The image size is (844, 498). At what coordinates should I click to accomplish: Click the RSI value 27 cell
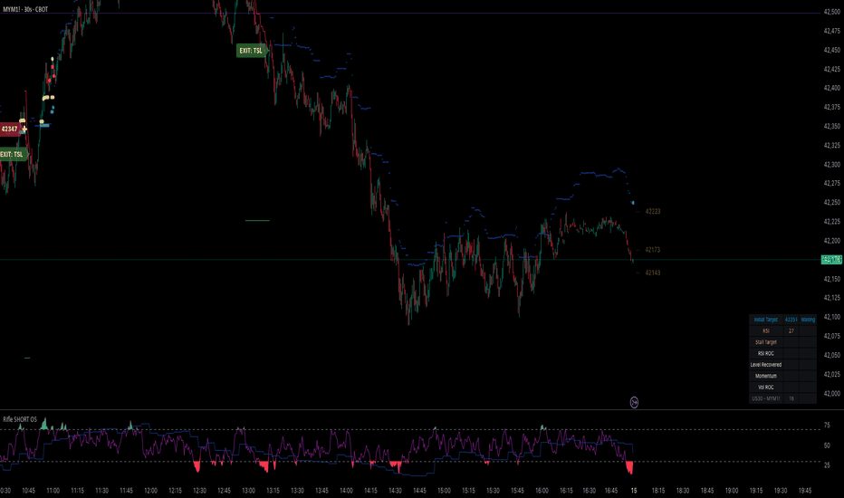click(791, 331)
